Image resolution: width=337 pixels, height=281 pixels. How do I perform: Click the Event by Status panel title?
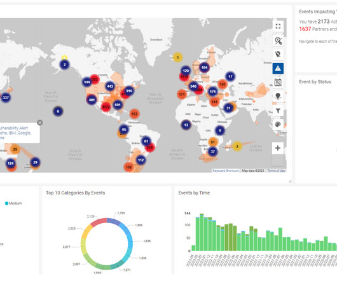point(315,82)
